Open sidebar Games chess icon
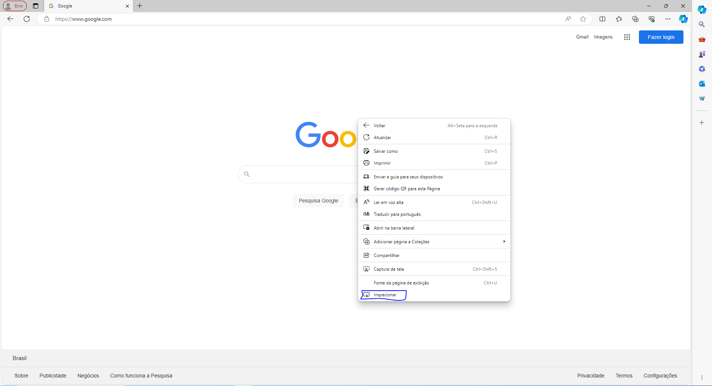712x386 pixels. (x=702, y=54)
